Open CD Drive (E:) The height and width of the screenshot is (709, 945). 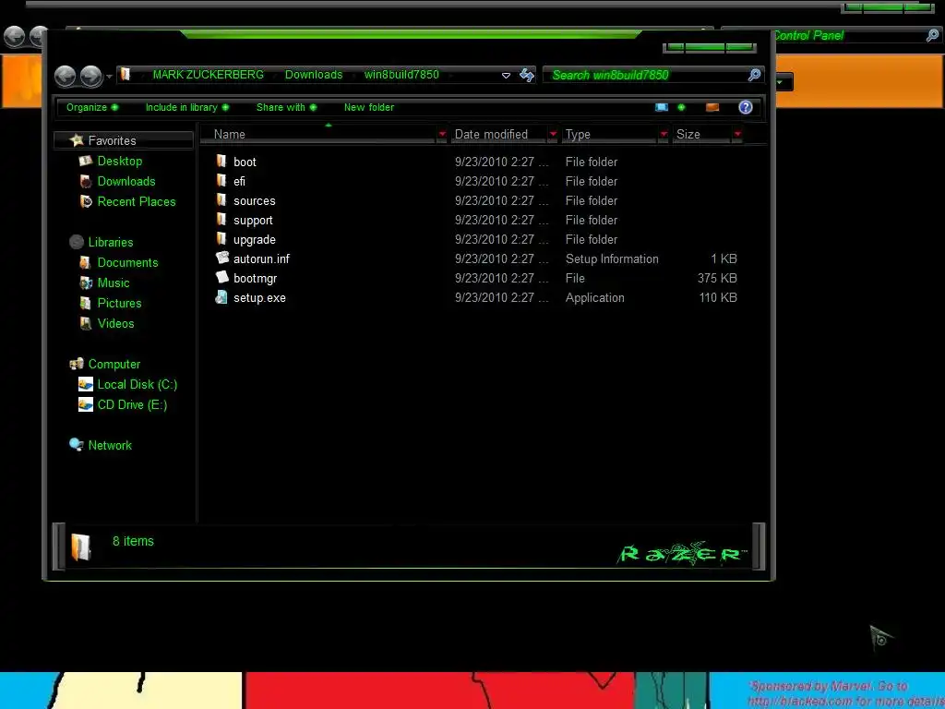pyautogui.click(x=132, y=405)
